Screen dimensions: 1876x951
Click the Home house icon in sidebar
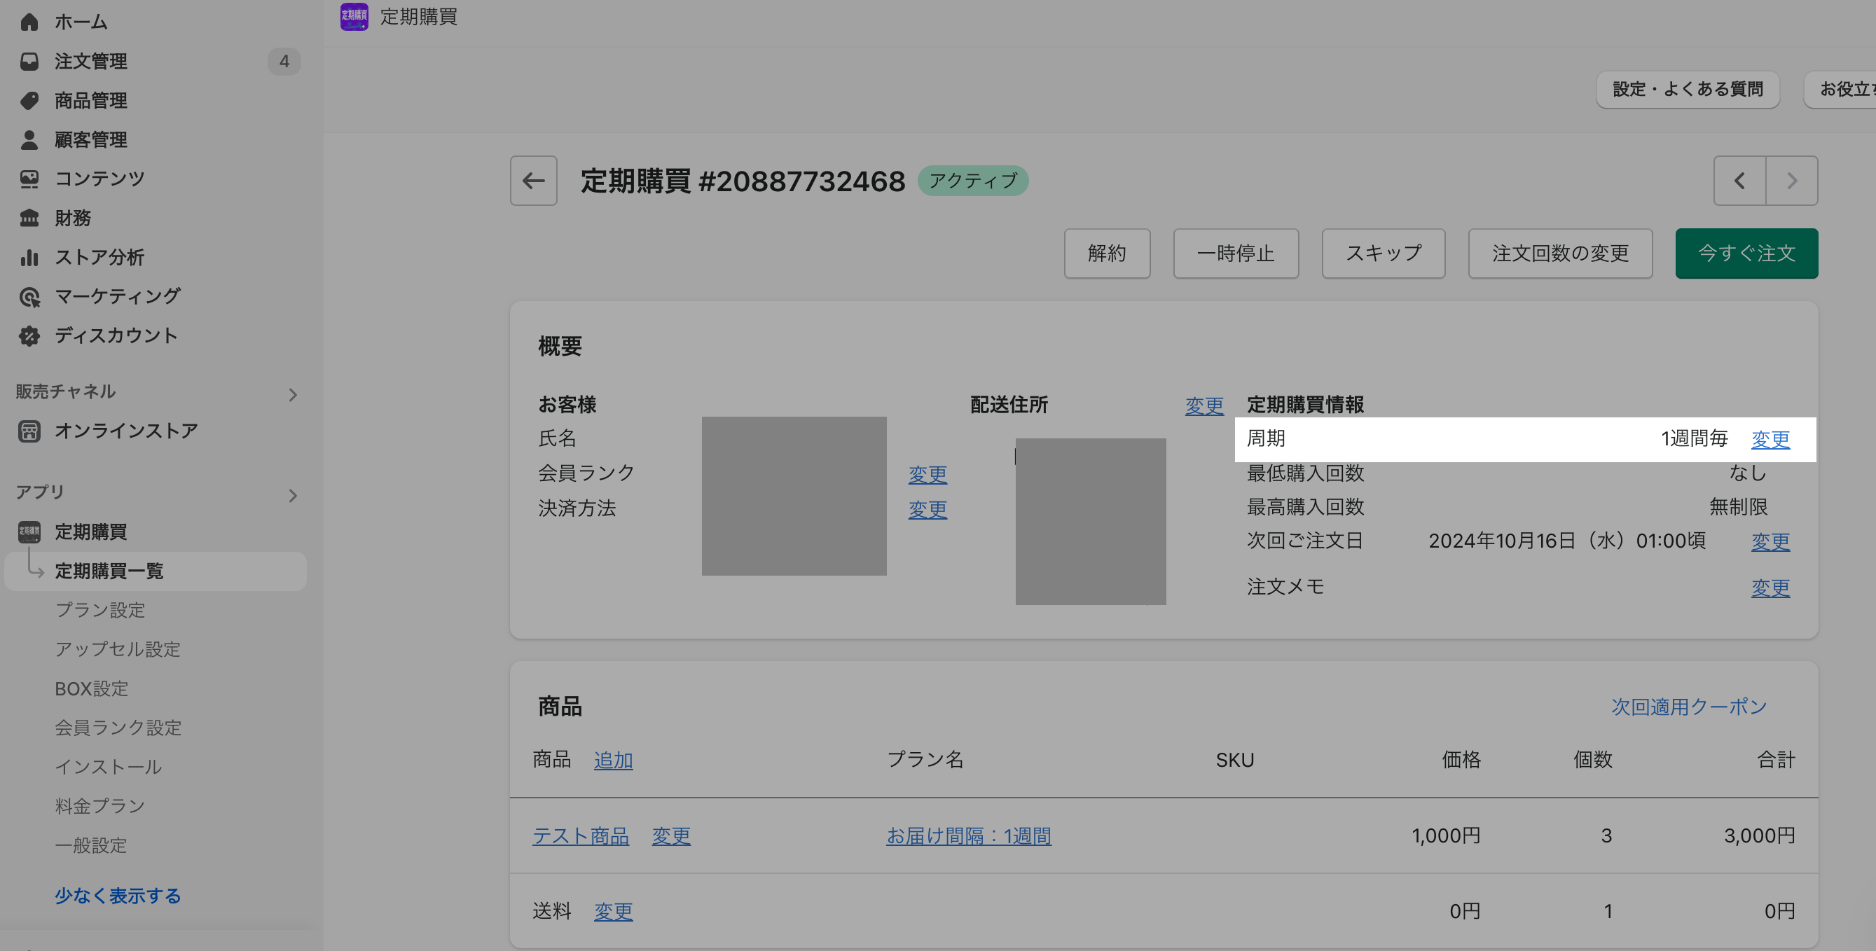(29, 22)
